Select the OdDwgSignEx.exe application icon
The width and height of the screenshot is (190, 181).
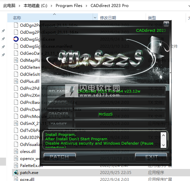point(16,39)
